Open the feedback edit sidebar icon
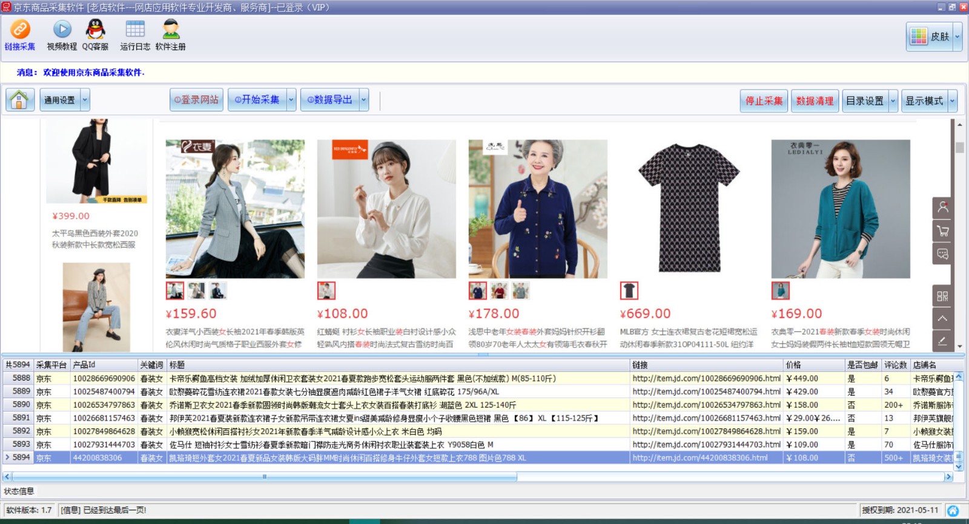969x524 pixels. pos(942,341)
